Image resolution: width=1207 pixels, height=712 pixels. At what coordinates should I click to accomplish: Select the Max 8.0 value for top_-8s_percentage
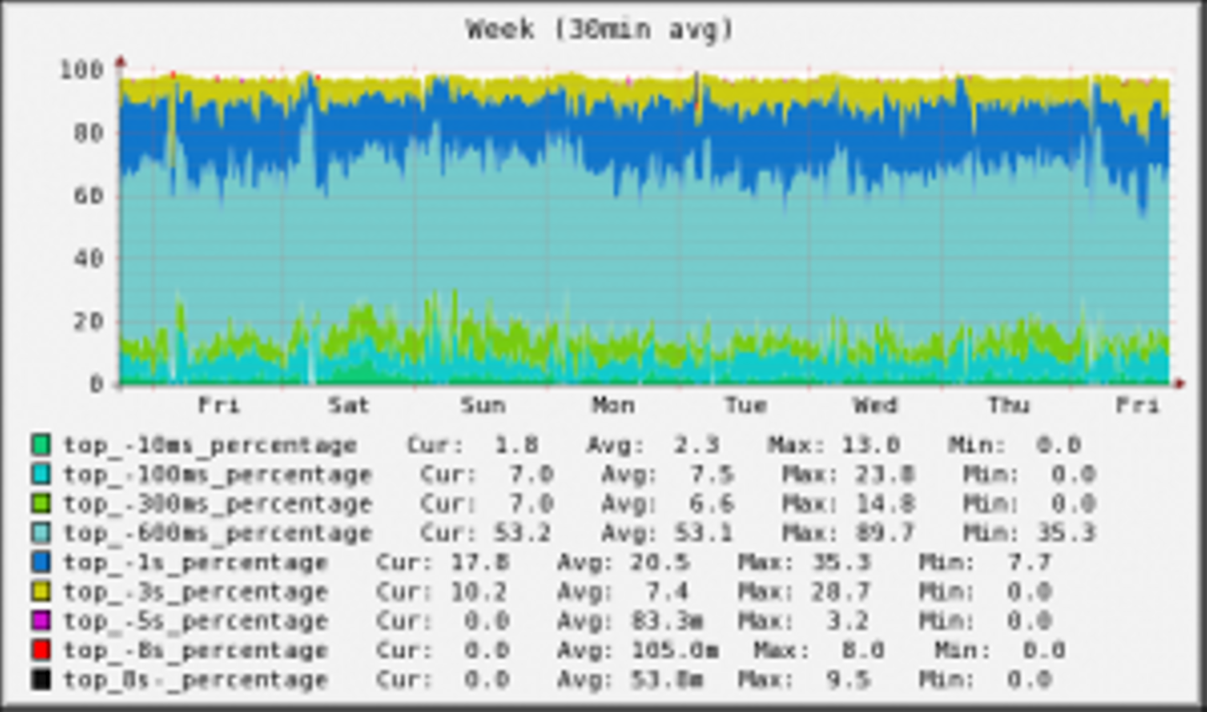pyautogui.click(x=863, y=650)
